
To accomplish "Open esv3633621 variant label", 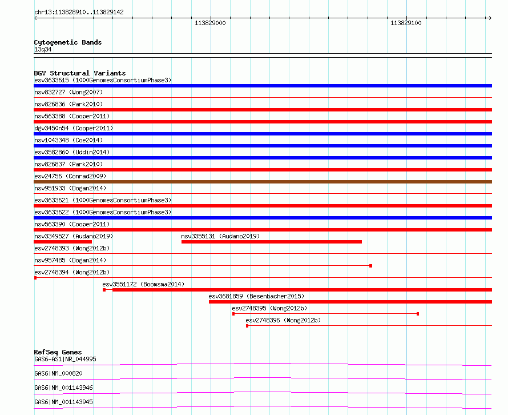I will [103, 200].
